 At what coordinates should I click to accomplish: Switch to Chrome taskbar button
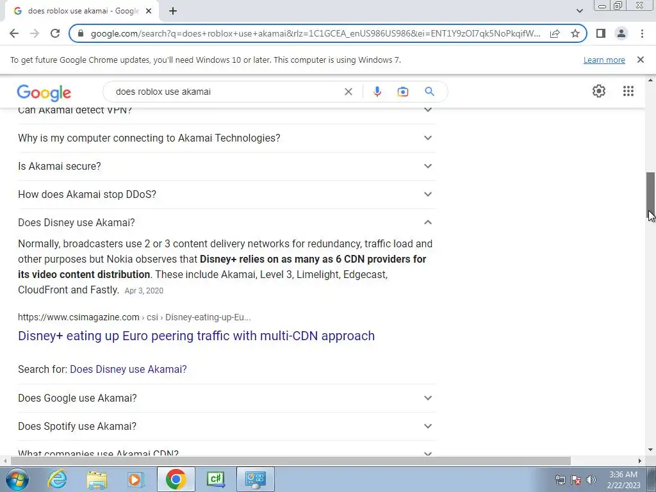coord(176,479)
